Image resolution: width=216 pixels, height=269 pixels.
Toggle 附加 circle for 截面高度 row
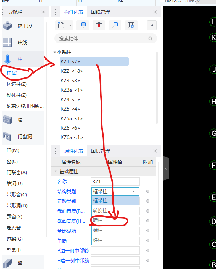point(148,221)
